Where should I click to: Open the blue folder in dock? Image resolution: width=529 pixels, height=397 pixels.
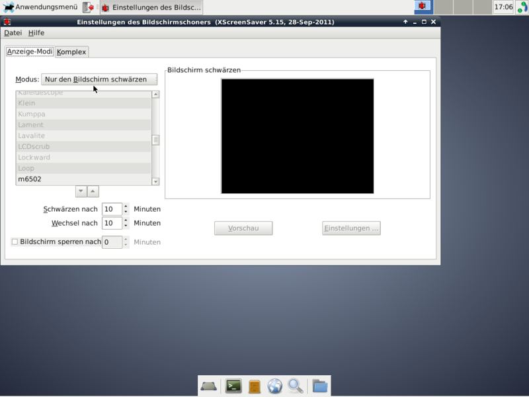(320, 386)
